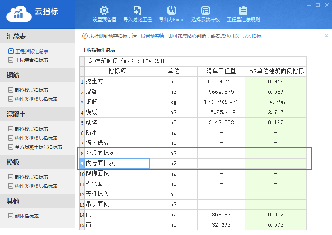332x235 pixels.
Task: Click the 导入对比工程 import icon
Action: point(137,10)
